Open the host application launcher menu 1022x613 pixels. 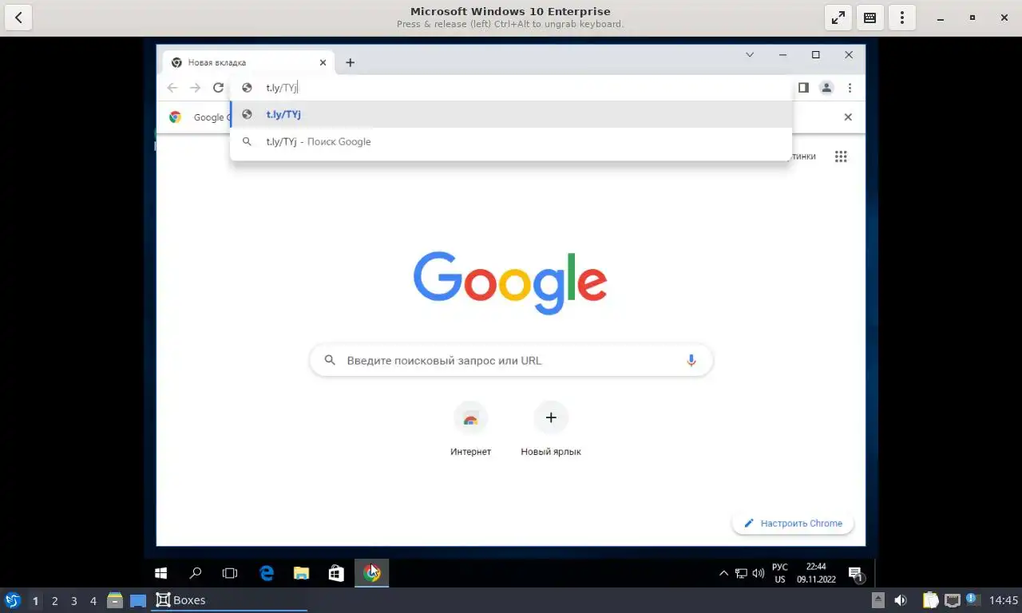click(12, 600)
